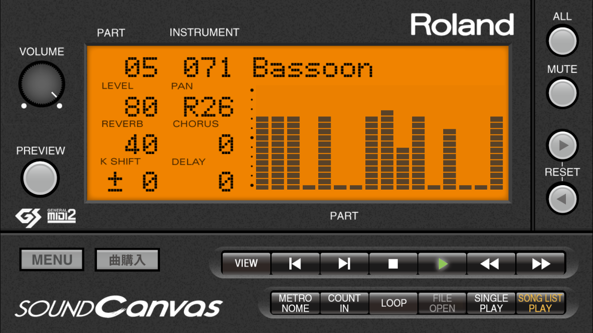Enable COUNT IN
593x333 pixels.
tap(345, 303)
